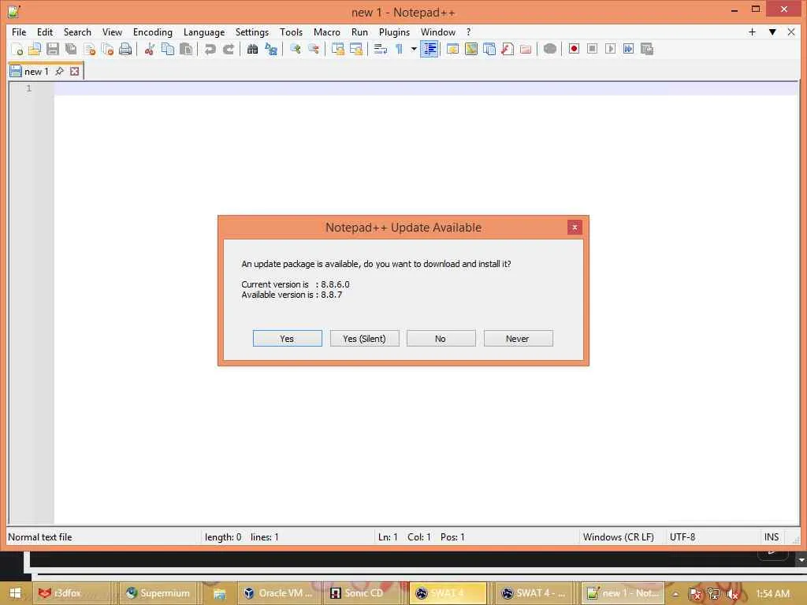
Task: Click the Stop Recording macro icon
Action: [x=593, y=49]
